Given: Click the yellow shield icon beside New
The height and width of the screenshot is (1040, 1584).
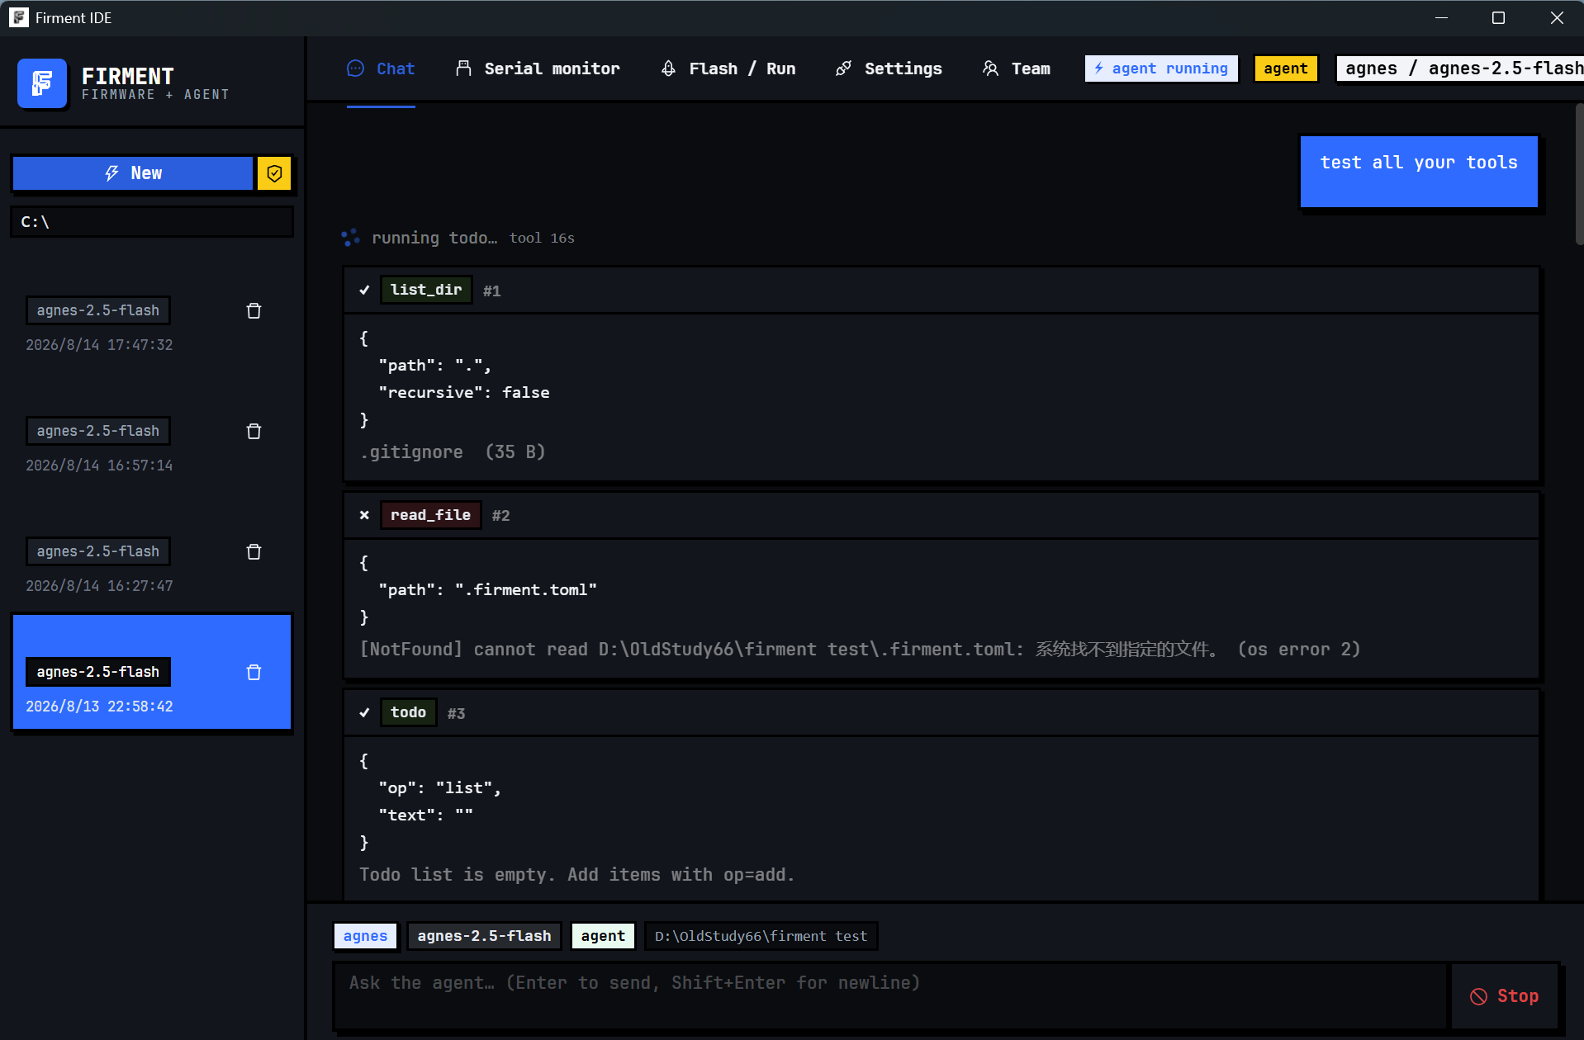Looking at the screenshot, I should pos(274,173).
